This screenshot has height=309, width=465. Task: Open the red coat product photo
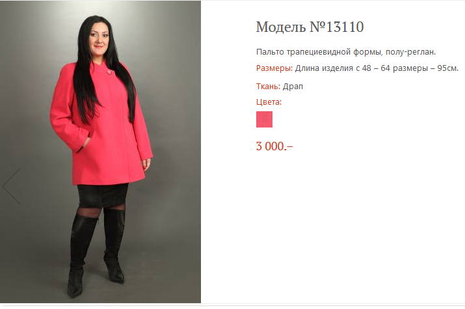100,152
